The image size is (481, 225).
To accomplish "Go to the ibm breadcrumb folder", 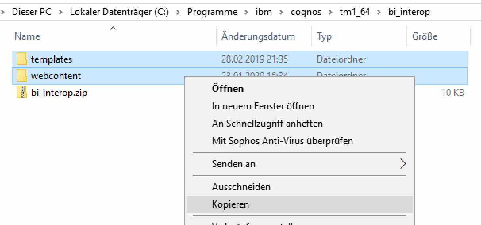I will click(x=264, y=12).
